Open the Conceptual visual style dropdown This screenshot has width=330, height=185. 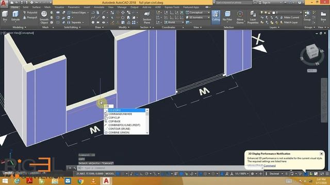(x=197, y=12)
